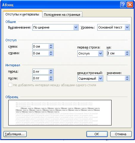Select the 'Отступы и интервалы' tab
This screenshot has height=143, width=135.
point(22,14)
